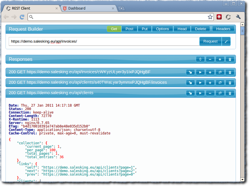Send with the Request button
249x186 pixels.
point(210,41)
